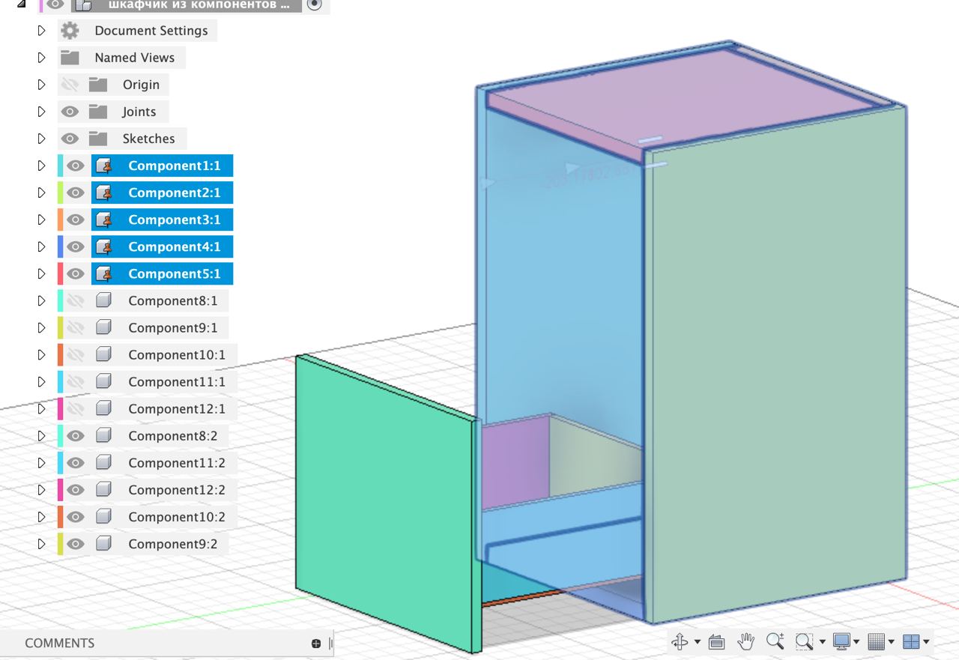
Task: Show the Origin folder
Action: coord(70,85)
